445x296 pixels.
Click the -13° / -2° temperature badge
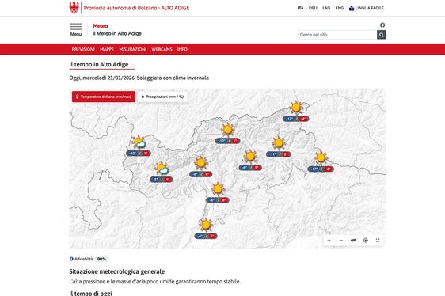tap(321, 169)
